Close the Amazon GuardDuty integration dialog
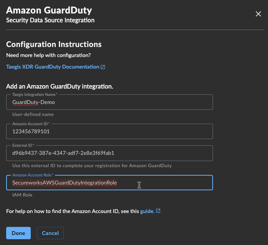The height and width of the screenshot is (245, 268). (258, 14)
